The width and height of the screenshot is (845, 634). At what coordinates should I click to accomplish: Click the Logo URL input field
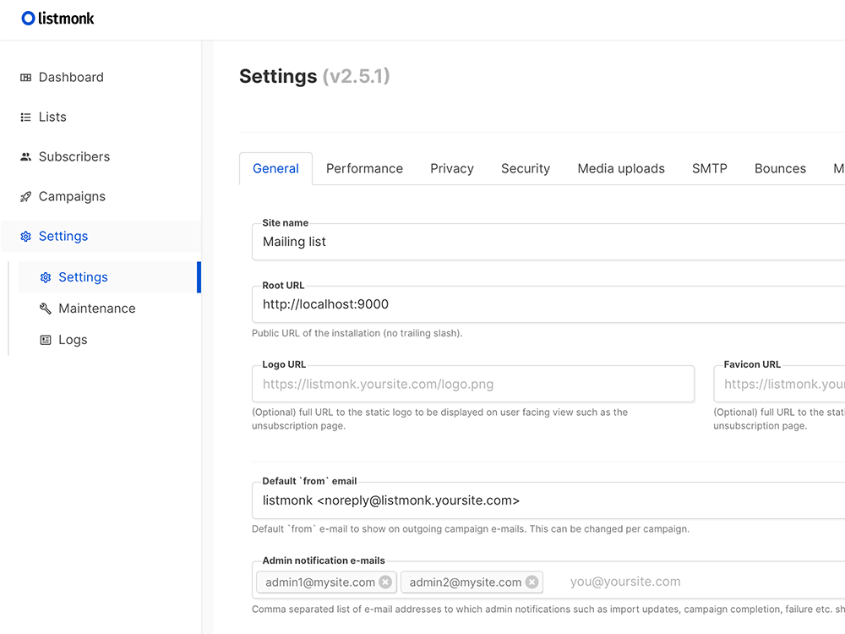click(473, 384)
